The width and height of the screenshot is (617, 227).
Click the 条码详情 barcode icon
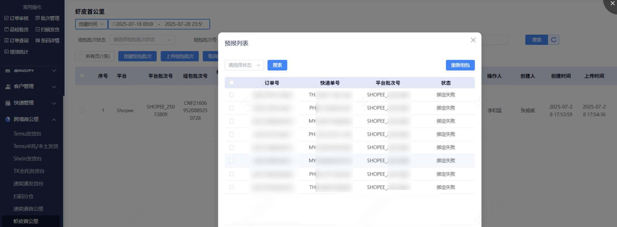pos(37,40)
